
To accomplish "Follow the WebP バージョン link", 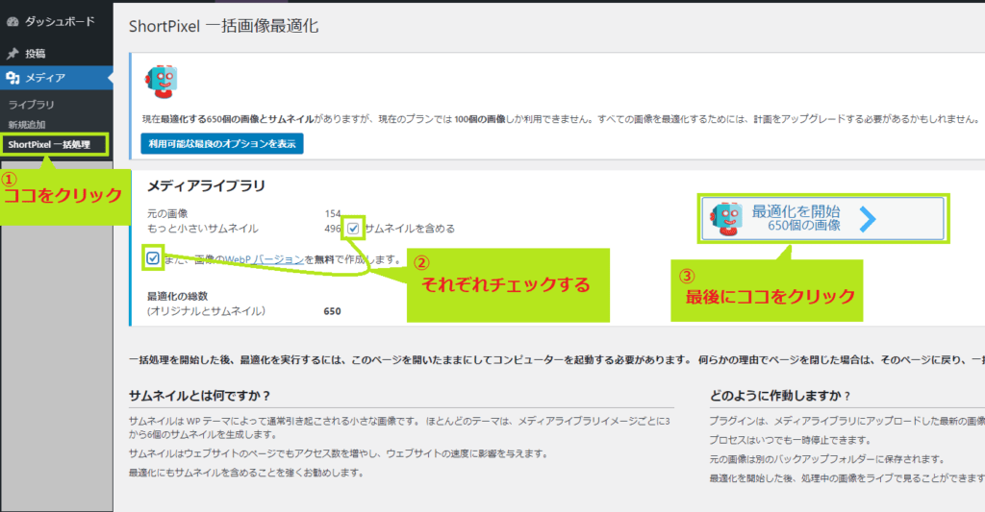I will pyautogui.click(x=265, y=259).
